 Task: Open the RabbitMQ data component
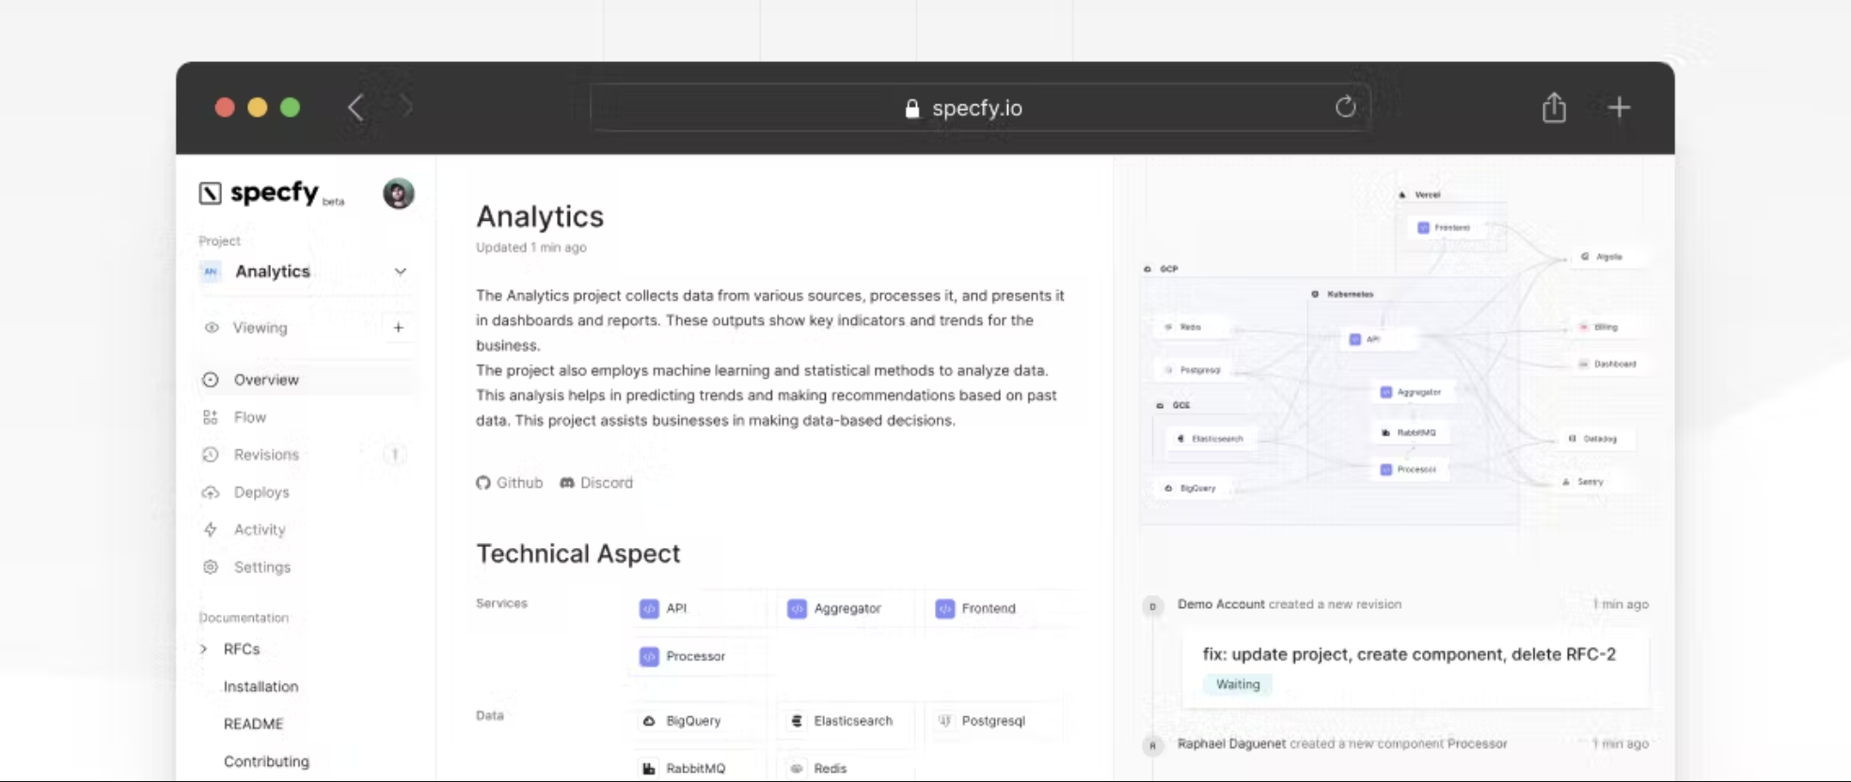pyautogui.click(x=699, y=768)
